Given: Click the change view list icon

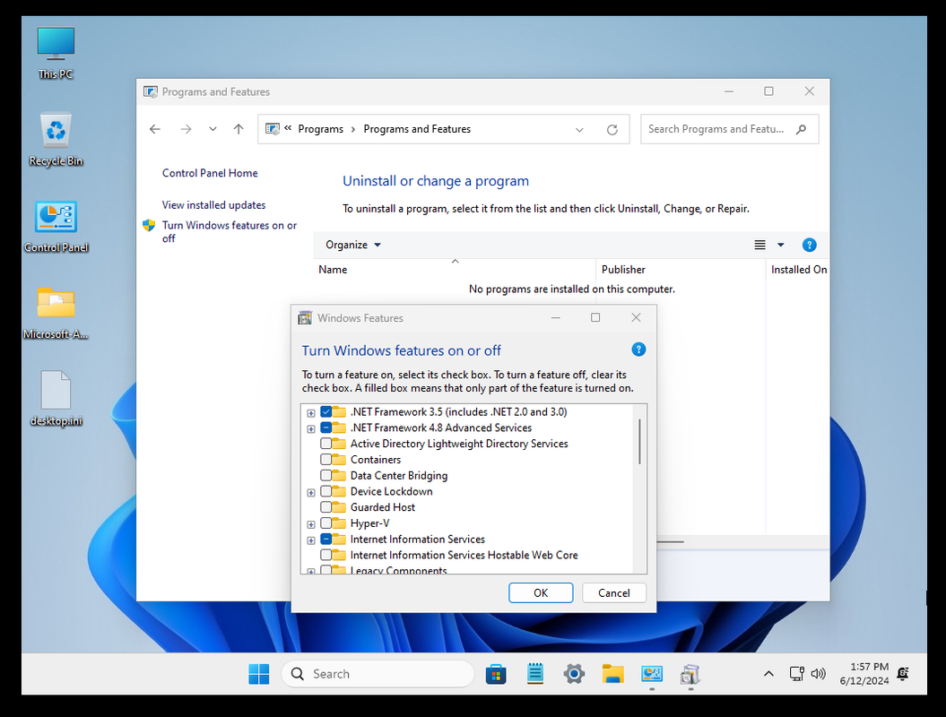Looking at the screenshot, I should pos(759,245).
